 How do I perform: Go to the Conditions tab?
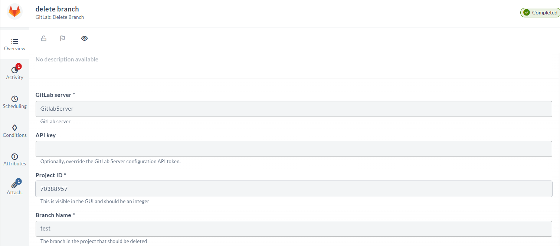[x=14, y=131]
